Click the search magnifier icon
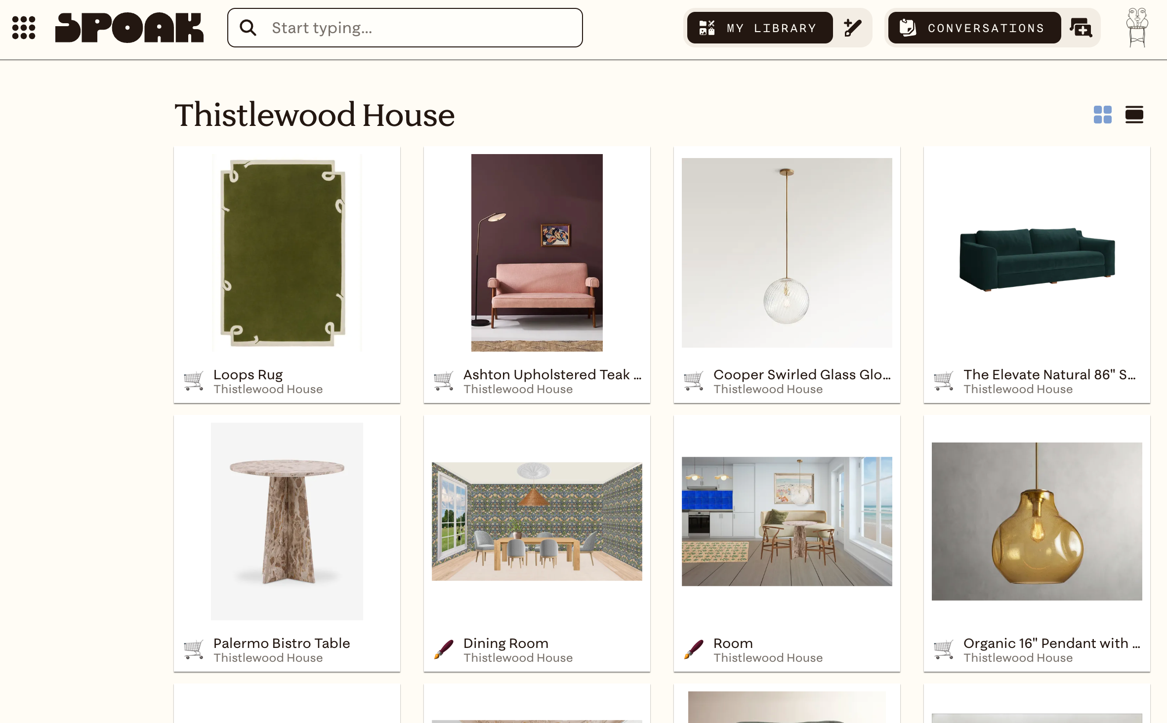1167x723 pixels. click(x=248, y=28)
